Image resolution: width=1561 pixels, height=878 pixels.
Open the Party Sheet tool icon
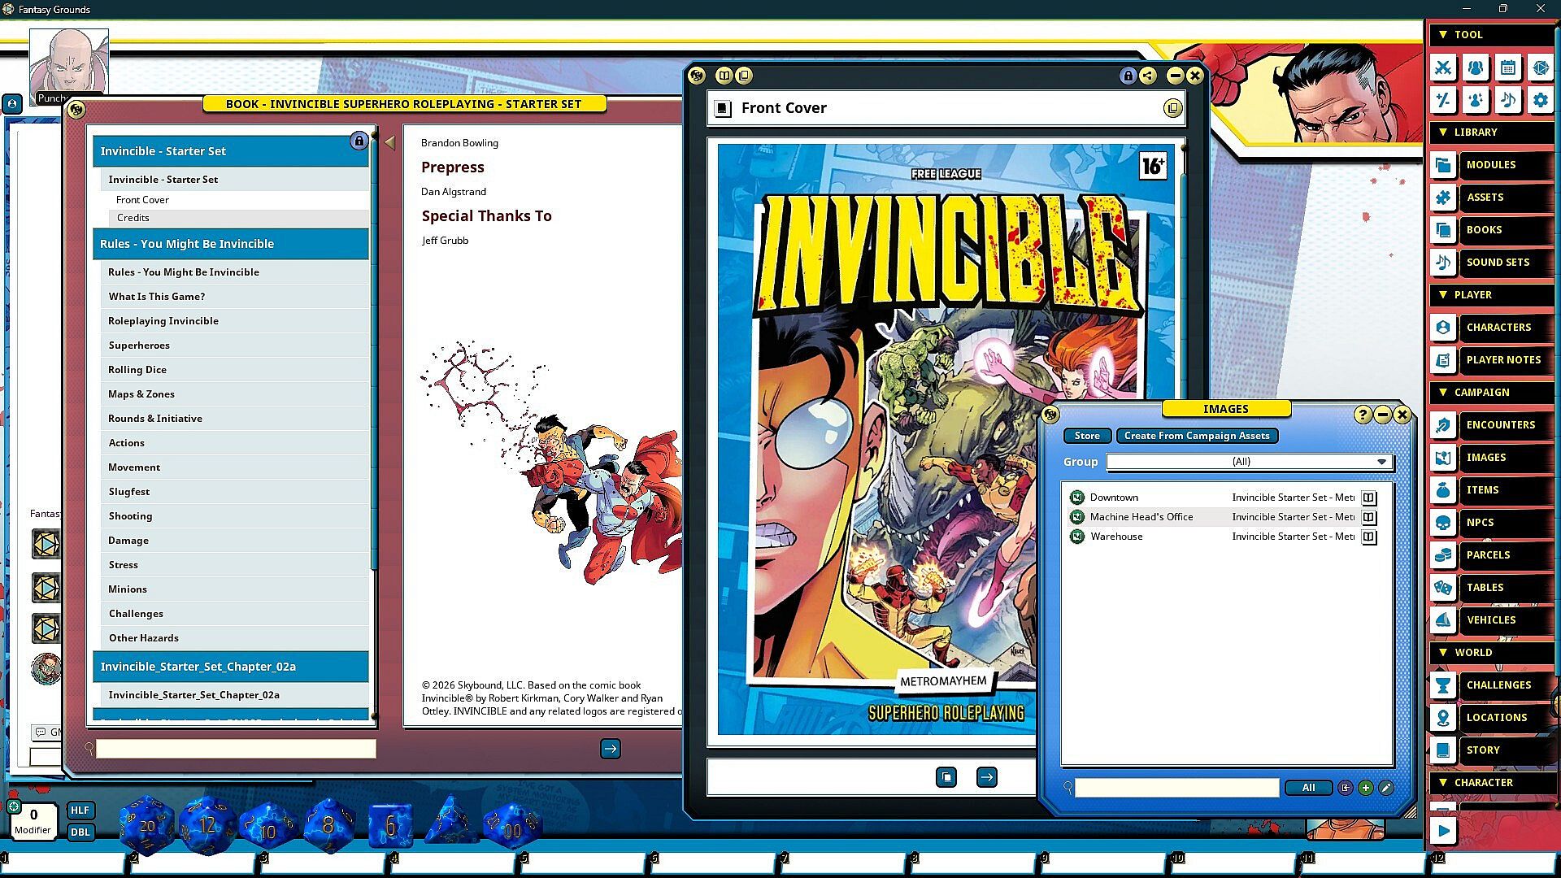[1476, 67]
